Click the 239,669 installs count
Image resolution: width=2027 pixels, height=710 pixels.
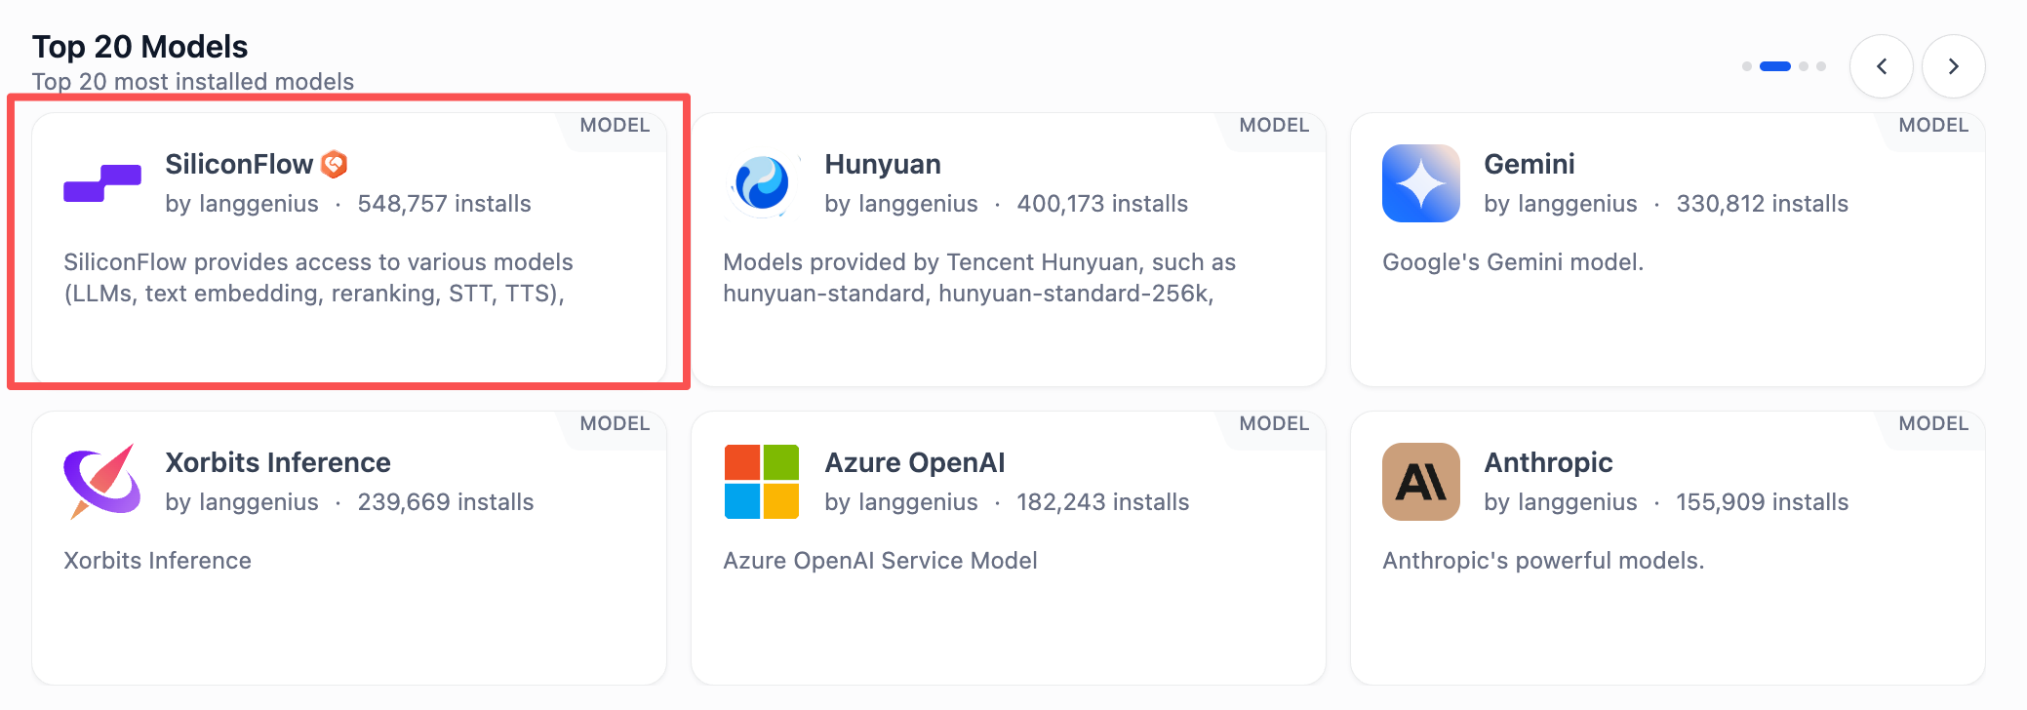[446, 502]
